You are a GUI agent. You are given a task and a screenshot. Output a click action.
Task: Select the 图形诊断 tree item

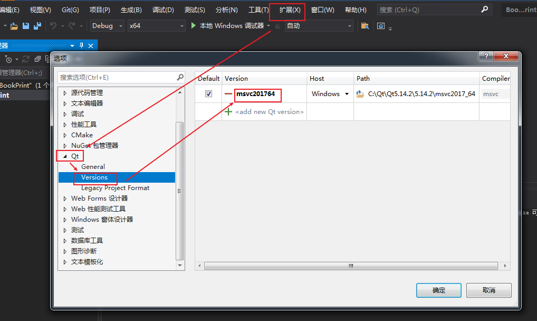pyautogui.click(x=84, y=251)
